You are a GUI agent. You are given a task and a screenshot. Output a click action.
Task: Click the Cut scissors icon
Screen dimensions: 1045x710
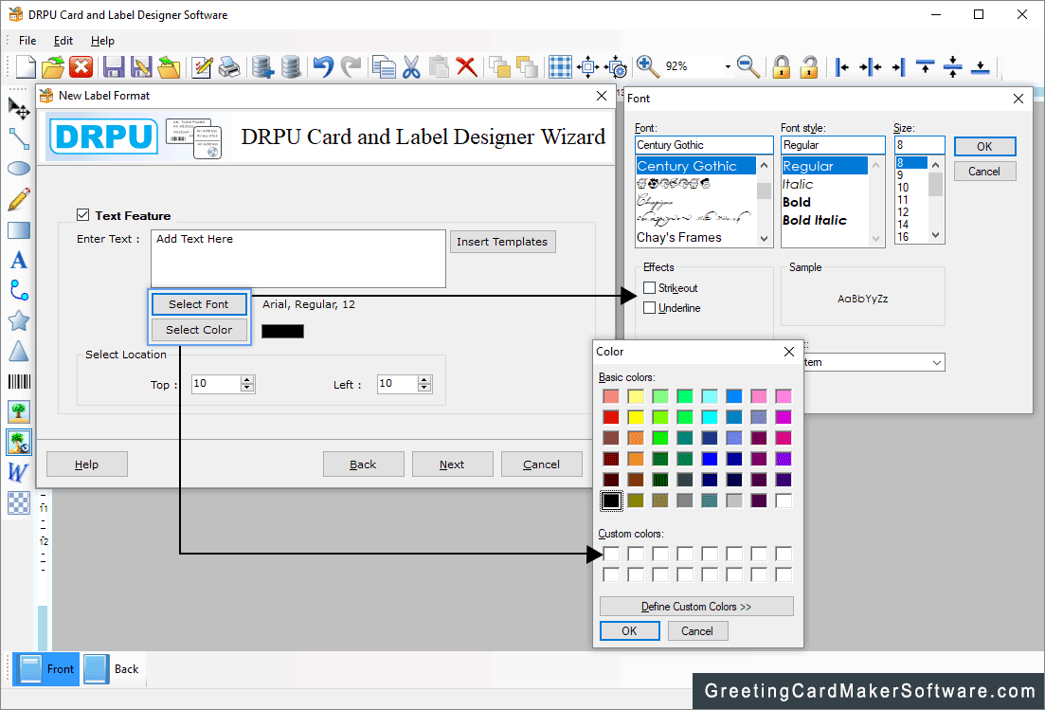pos(411,66)
